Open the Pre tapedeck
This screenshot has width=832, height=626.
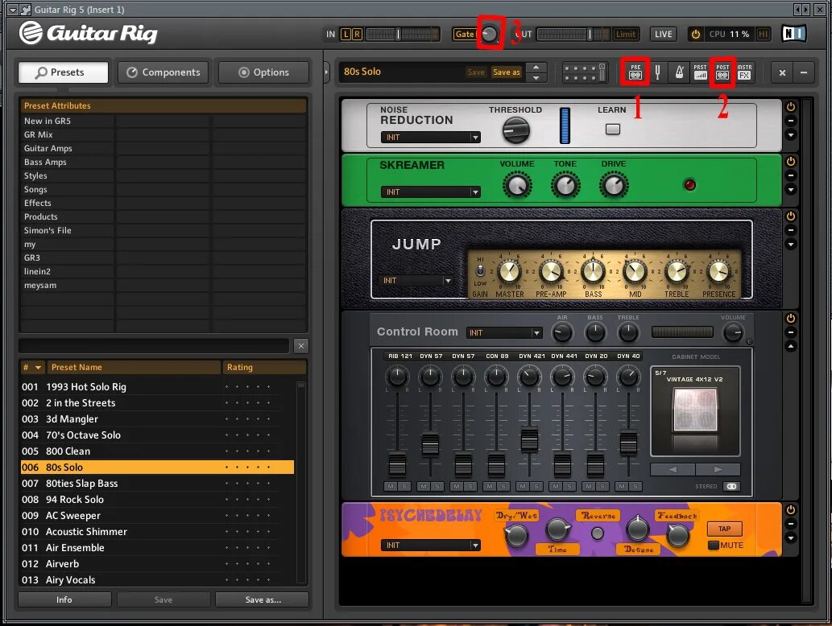click(x=635, y=72)
